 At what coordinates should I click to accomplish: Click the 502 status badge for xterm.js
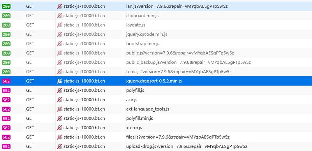point(6,128)
